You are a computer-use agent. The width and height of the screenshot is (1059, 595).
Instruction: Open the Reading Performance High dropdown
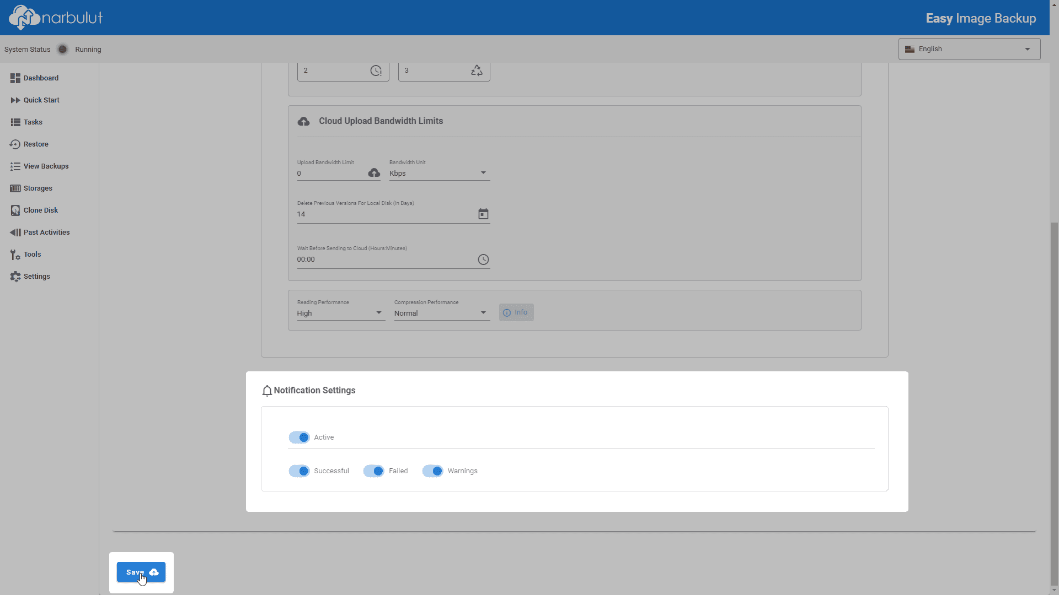pyautogui.click(x=341, y=313)
